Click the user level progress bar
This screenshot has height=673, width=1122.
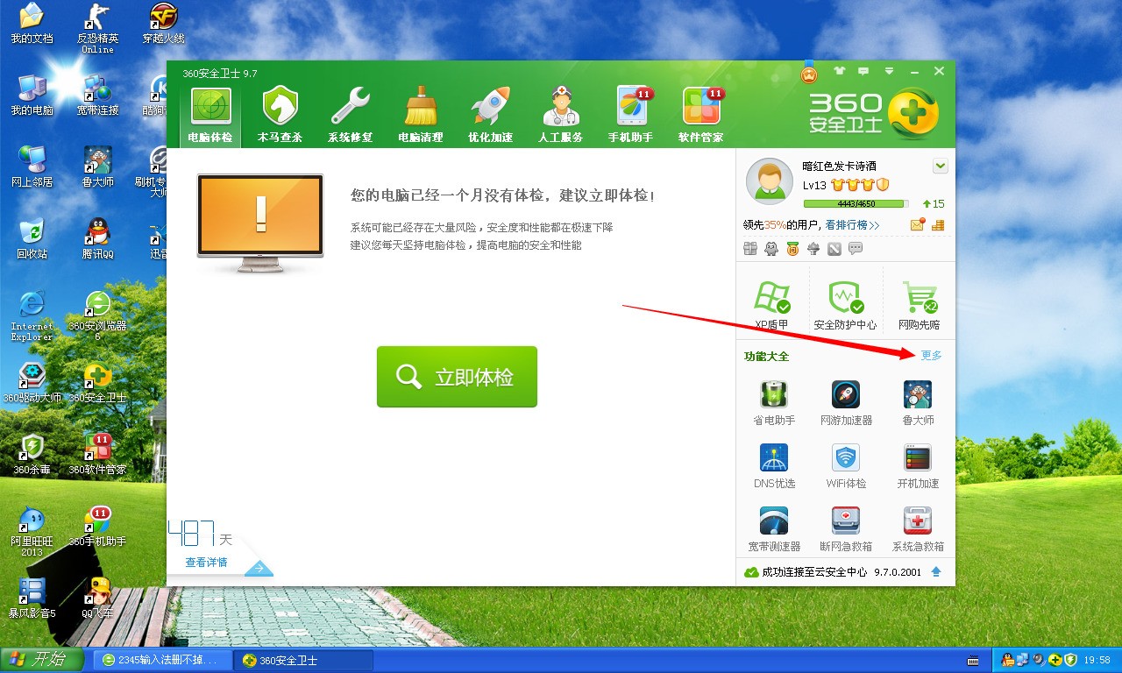tap(855, 203)
